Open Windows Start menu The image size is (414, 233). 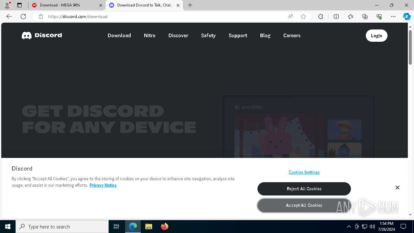tap(8, 227)
